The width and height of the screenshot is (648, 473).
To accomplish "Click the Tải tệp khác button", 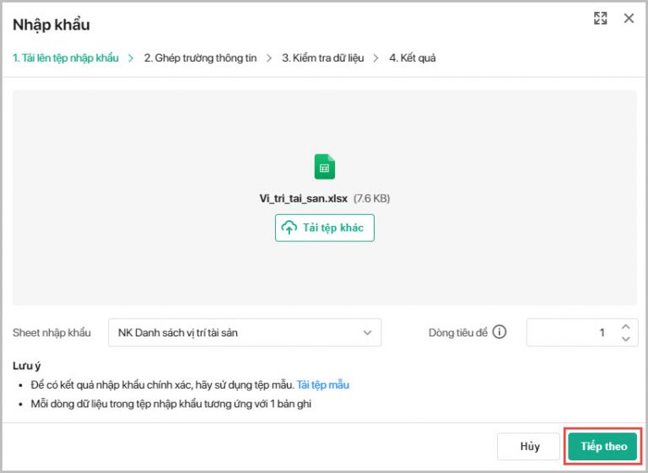I will point(325,228).
